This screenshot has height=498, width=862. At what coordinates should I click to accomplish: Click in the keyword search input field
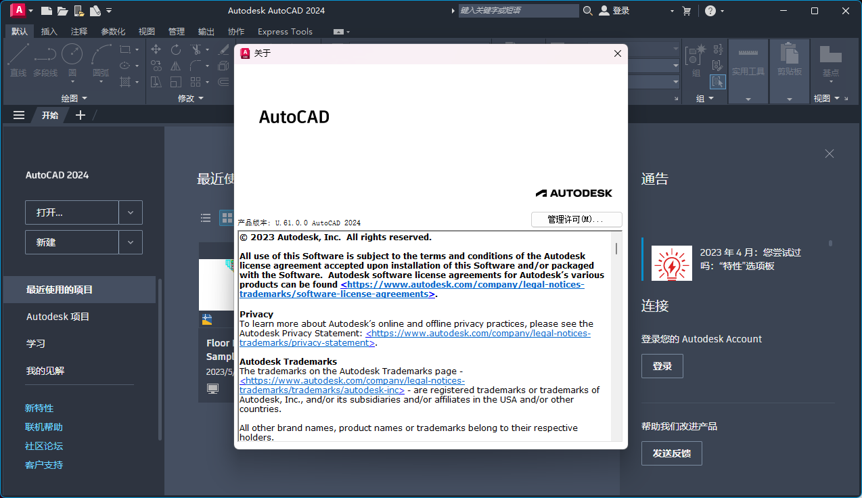pyautogui.click(x=518, y=11)
